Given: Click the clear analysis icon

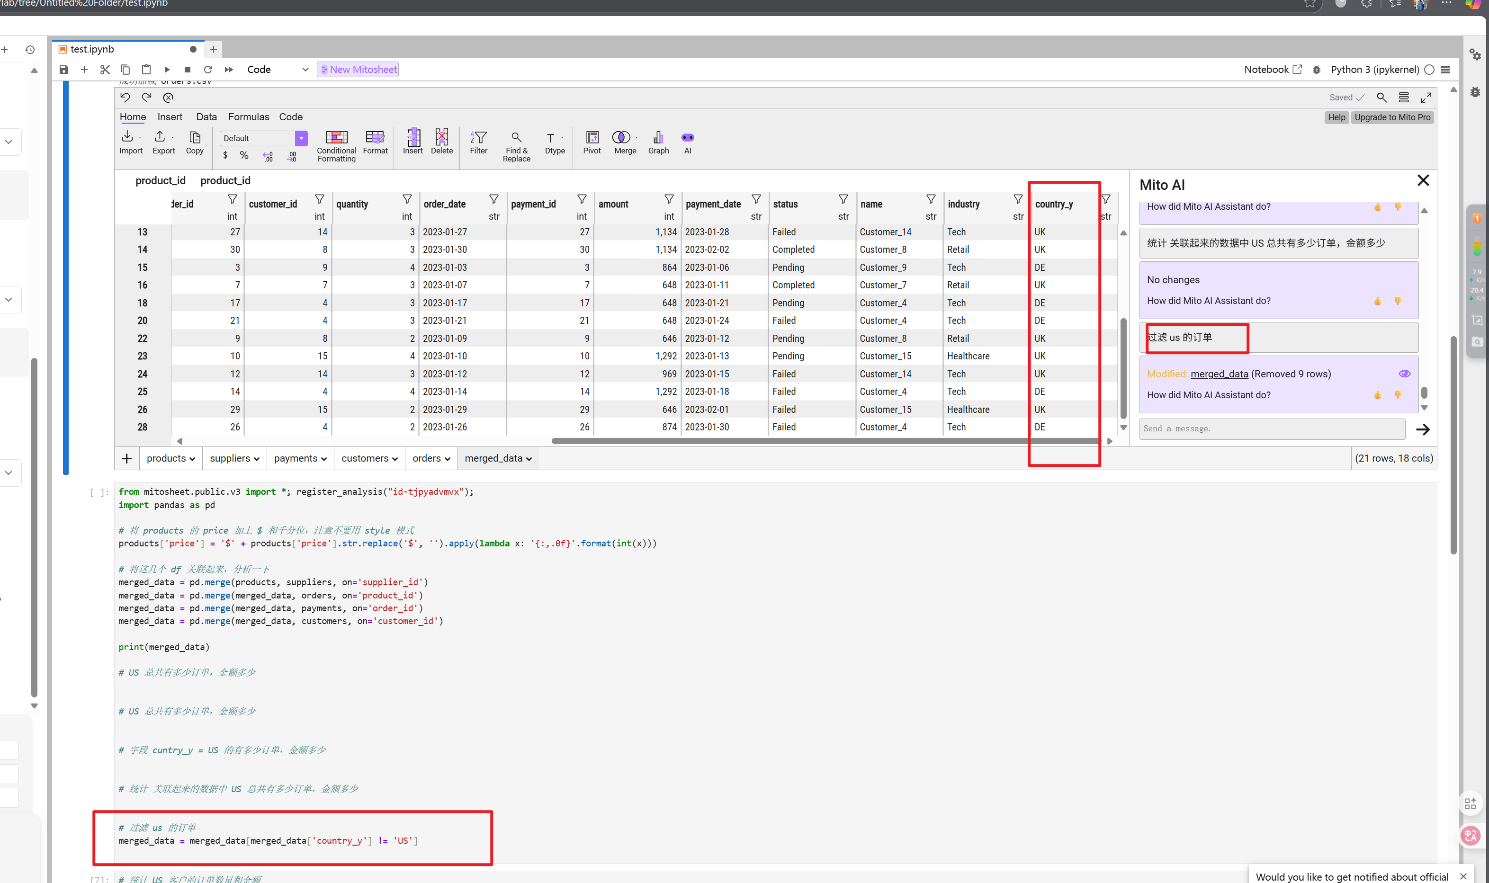Looking at the screenshot, I should [x=169, y=97].
